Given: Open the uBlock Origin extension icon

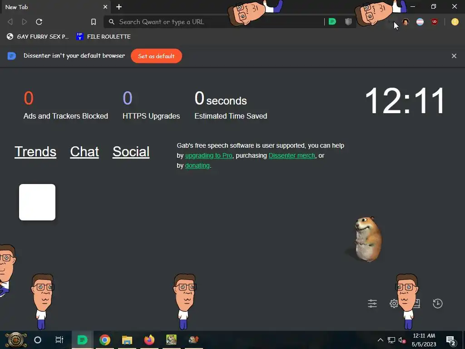Looking at the screenshot, I should coord(435,22).
